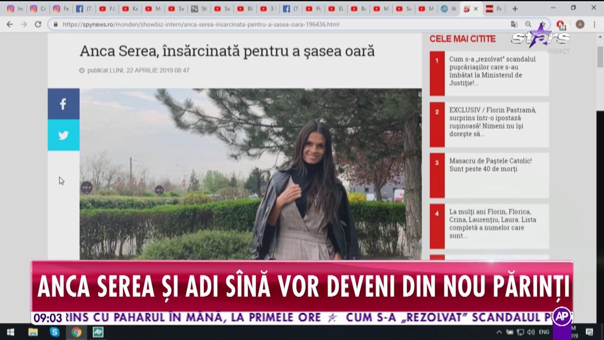Switch to the Instagram 'In' tab
The width and height of the screenshot is (604, 340).
[x=15, y=8]
